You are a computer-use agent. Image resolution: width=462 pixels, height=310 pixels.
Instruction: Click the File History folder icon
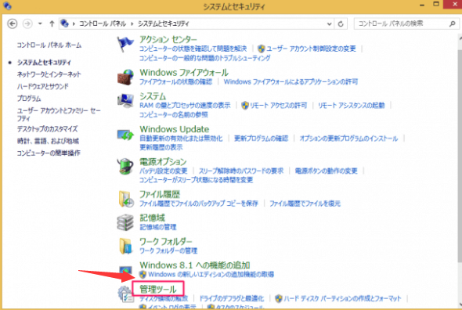[x=126, y=199]
